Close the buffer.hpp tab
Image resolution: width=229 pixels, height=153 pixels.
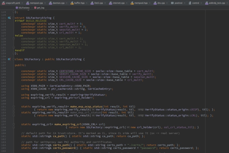pos(87,3)
